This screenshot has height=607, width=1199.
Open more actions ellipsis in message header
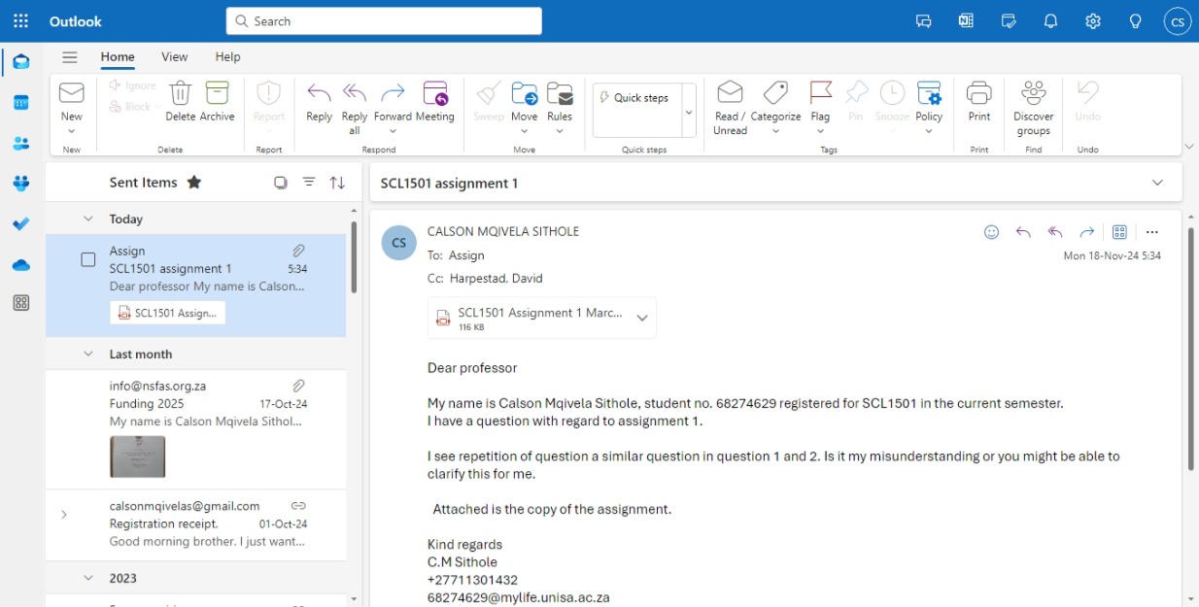(x=1152, y=232)
